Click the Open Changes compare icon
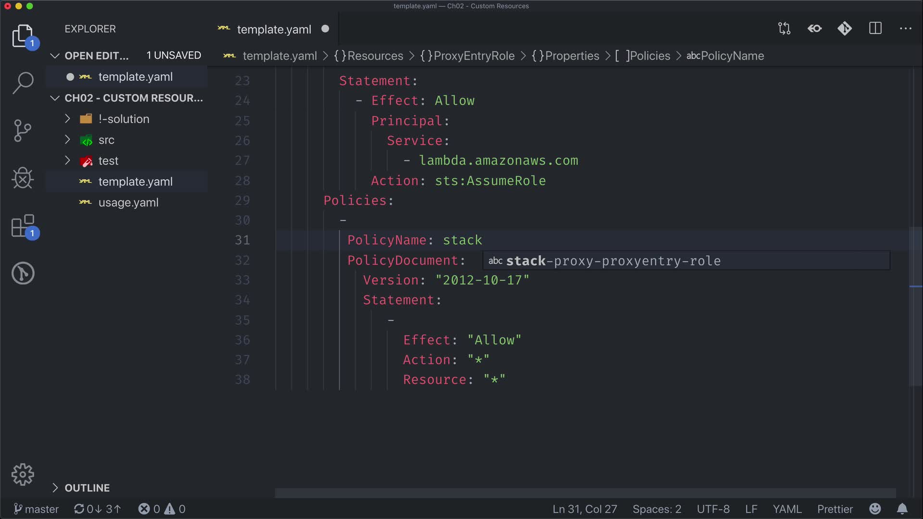The height and width of the screenshot is (519, 923). click(x=784, y=29)
